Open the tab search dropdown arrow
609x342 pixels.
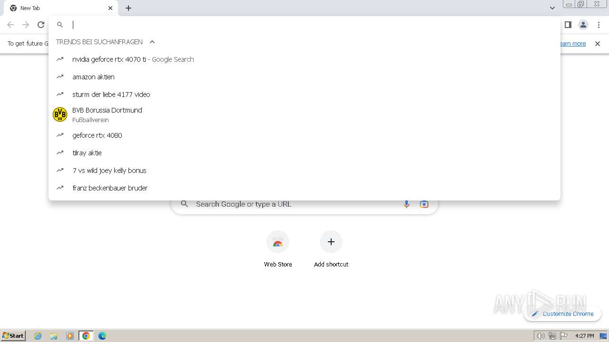(x=552, y=8)
